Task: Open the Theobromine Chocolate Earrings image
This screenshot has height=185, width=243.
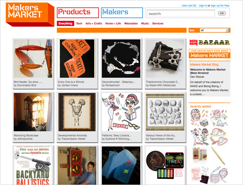Action: [x=165, y=58]
